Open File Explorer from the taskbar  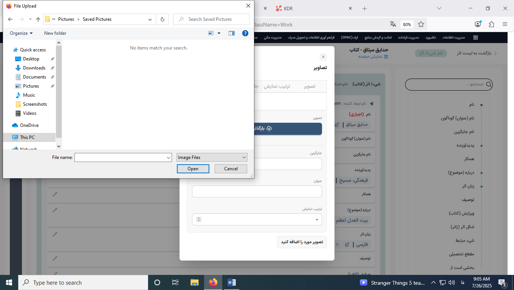point(194,282)
